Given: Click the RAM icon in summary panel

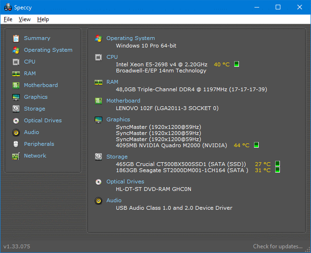Looking at the screenshot, I should [x=98, y=82].
